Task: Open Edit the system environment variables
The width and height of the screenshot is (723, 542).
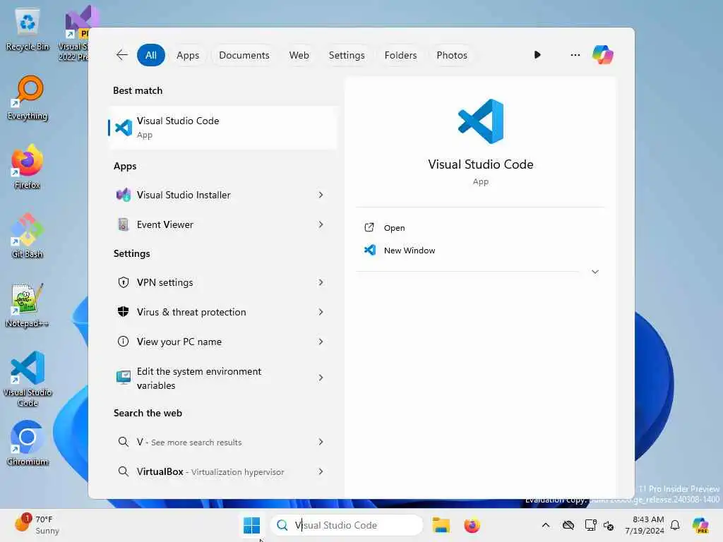Action: point(222,378)
